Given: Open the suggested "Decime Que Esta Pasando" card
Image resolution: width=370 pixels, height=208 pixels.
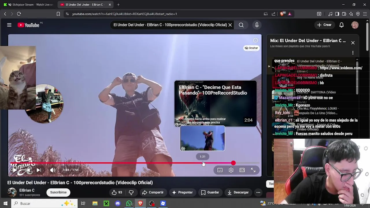Looking at the screenshot, I should (x=215, y=103).
